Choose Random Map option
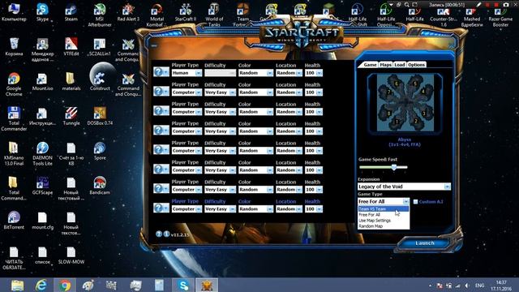 coord(384,226)
